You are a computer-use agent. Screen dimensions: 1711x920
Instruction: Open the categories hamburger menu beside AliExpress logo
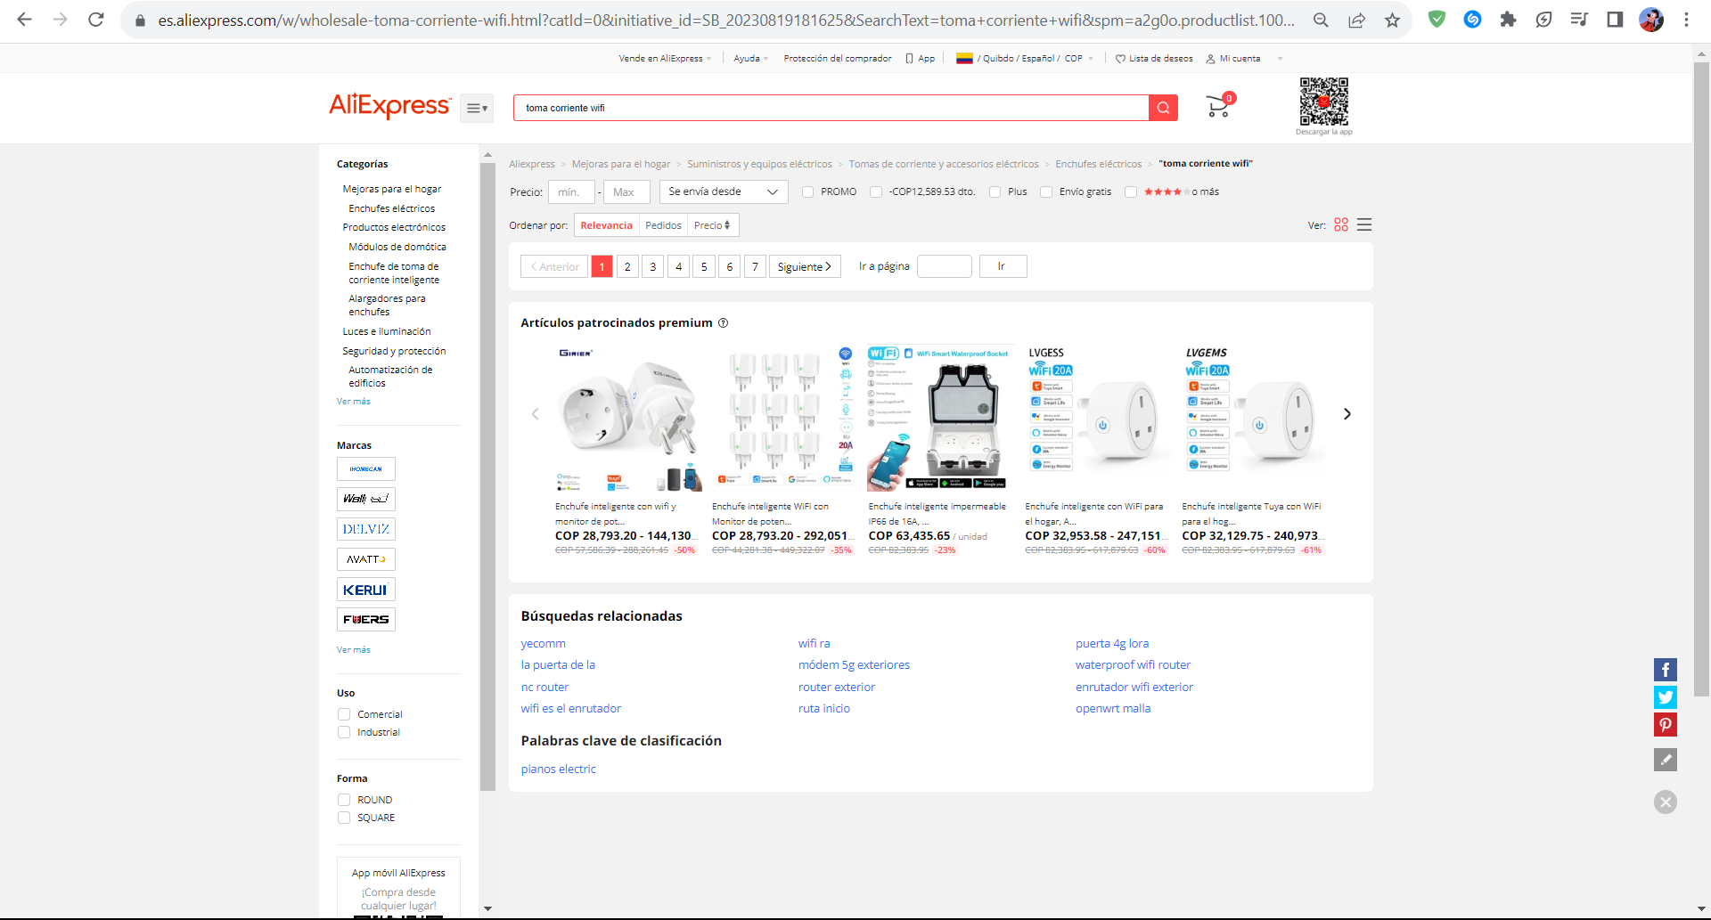(x=477, y=108)
